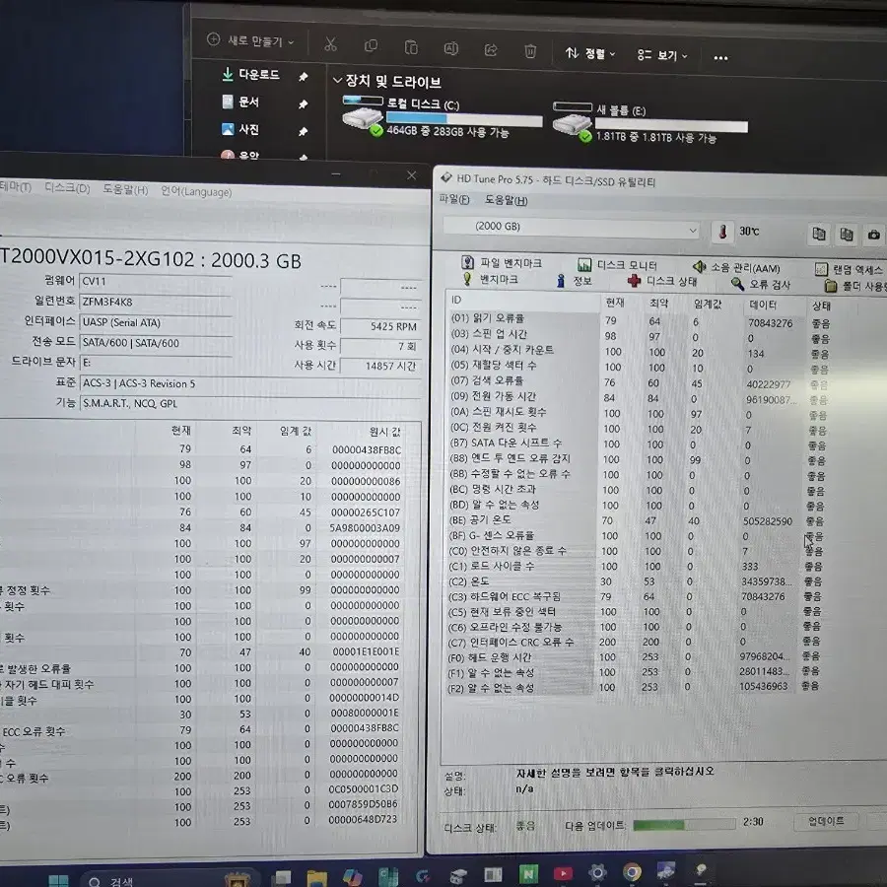Open Chrome from the taskbar

(x=632, y=872)
